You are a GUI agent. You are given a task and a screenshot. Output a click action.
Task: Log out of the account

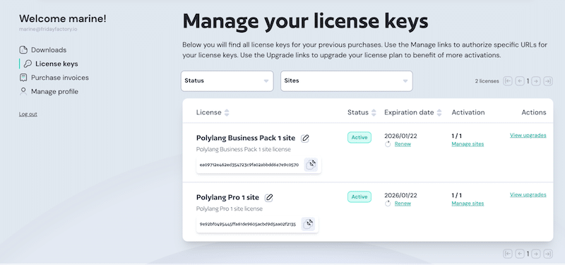28,114
